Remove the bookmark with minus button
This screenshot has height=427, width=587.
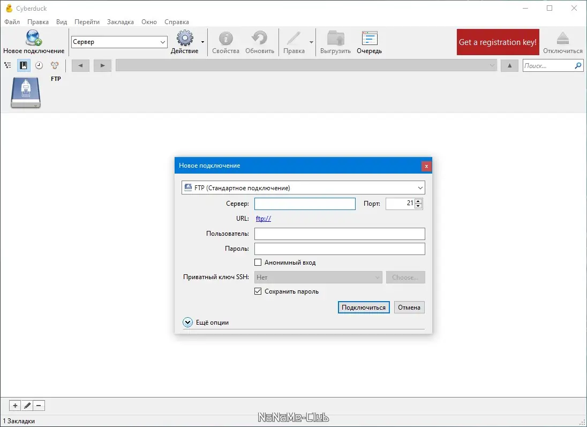coord(39,406)
